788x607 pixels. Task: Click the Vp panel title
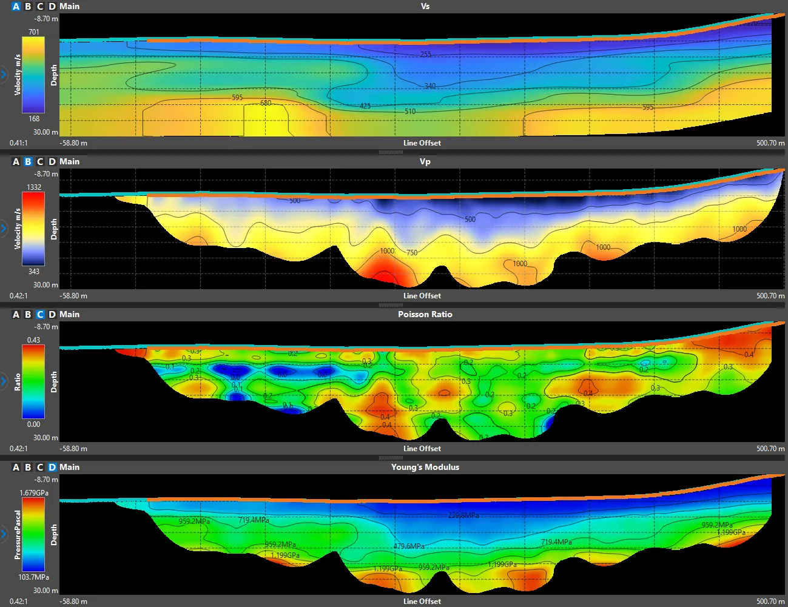425,161
